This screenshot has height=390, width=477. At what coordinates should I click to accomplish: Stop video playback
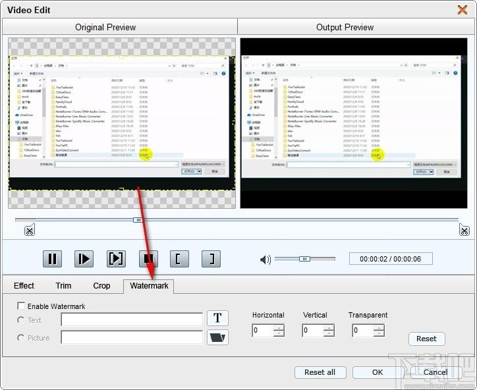pos(148,259)
